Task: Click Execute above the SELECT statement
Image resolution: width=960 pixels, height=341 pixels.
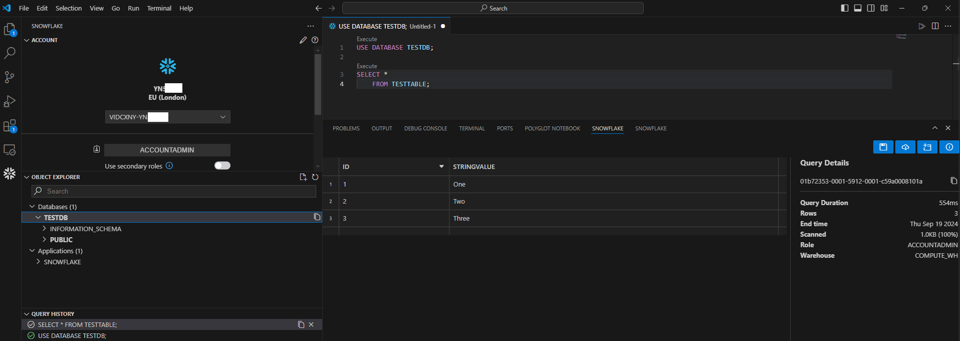Action: (x=367, y=66)
